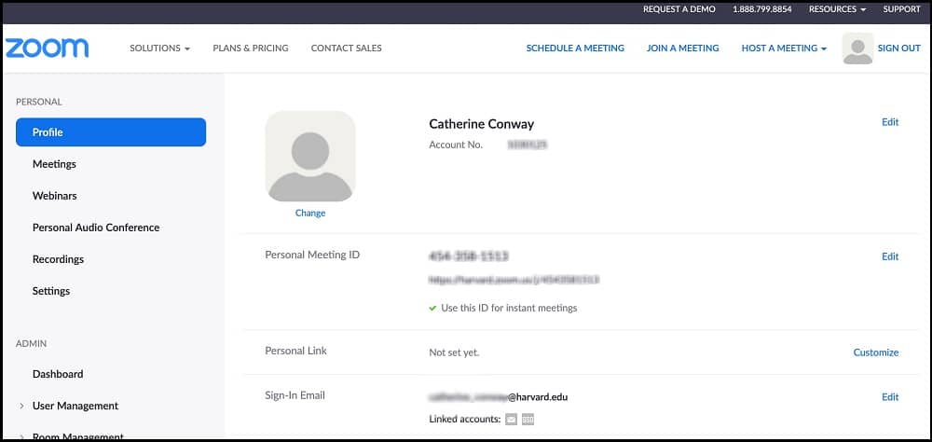
Task: Click the large profile picture placeholder
Action: tap(310, 157)
